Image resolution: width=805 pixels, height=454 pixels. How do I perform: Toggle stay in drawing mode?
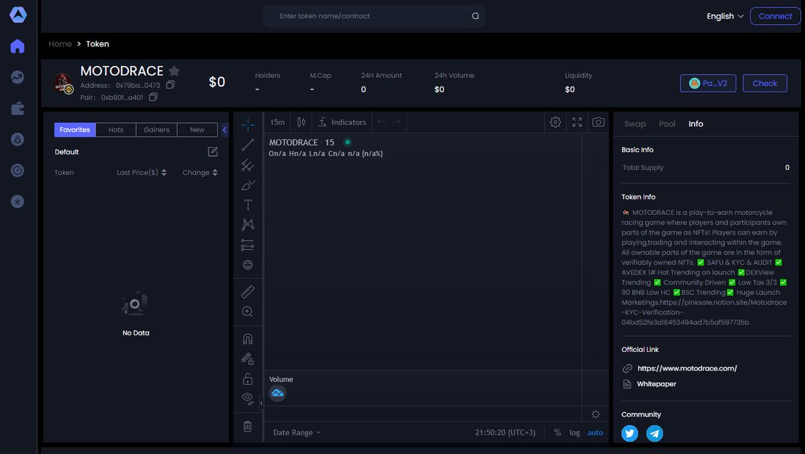(x=248, y=359)
